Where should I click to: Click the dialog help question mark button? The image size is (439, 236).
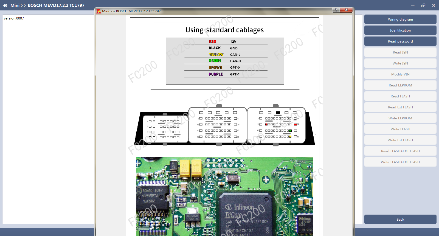point(336,10)
